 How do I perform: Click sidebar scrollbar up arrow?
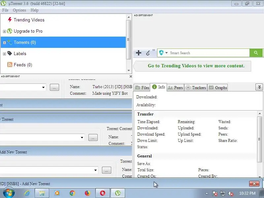click(x=129, y=17)
